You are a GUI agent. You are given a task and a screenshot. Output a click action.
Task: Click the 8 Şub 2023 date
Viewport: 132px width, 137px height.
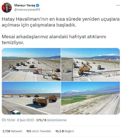point(25,120)
